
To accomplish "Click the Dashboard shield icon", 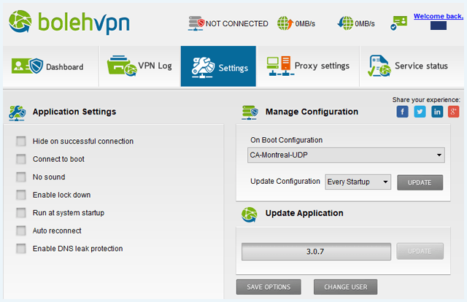I will pyautogui.click(x=27, y=66).
